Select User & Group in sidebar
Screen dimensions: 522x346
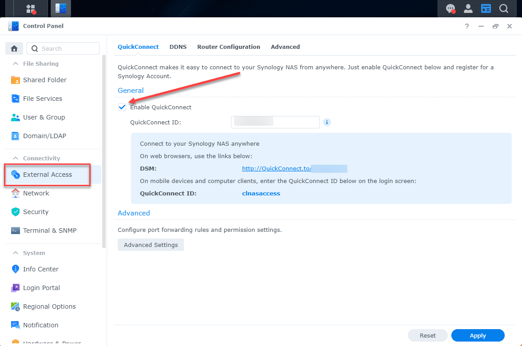pos(44,117)
